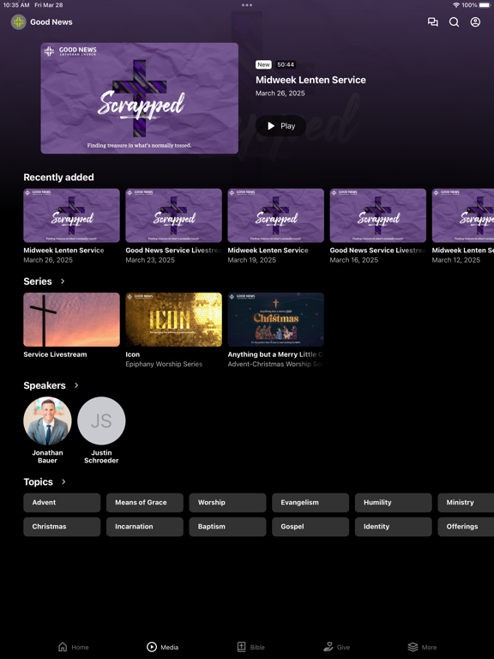494x659 pixels.
Task: Click the New badge
Action: (263, 64)
